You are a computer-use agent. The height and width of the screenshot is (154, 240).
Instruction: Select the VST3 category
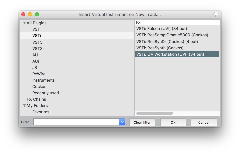(x=37, y=42)
